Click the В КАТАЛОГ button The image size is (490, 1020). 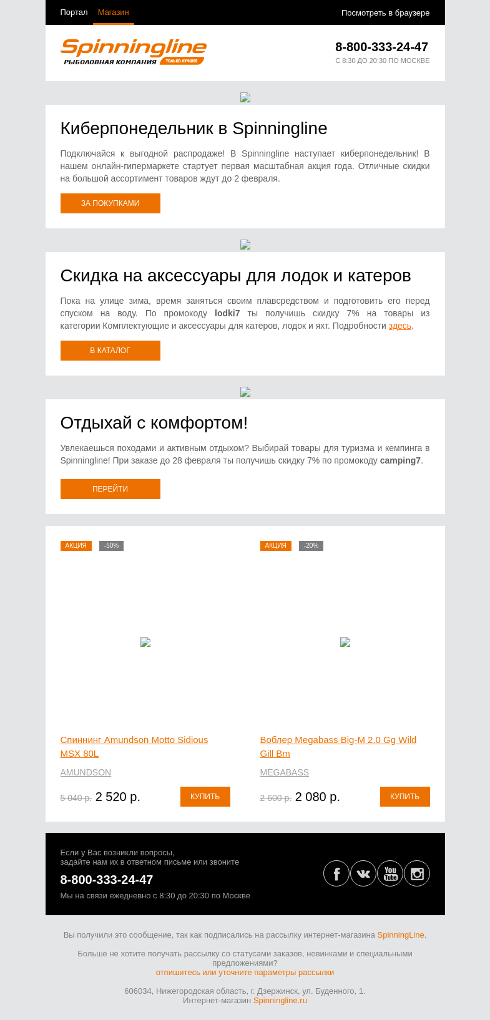click(110, 351)
